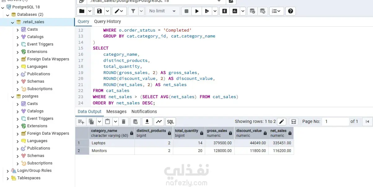Open the Graph Visualiser icon

159,122
